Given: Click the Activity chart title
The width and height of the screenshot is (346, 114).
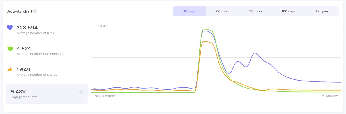Looking at the screenshot, I should [20, 11].
